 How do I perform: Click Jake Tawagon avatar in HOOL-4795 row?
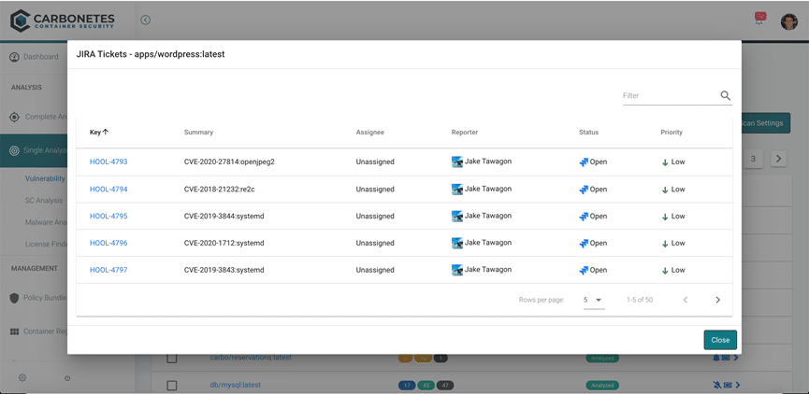(x=456, y=216)
